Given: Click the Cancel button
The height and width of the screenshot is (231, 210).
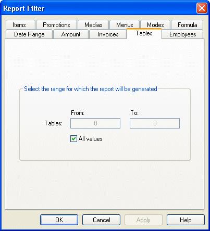Looking at the screenshot, I should pos(101,220).
